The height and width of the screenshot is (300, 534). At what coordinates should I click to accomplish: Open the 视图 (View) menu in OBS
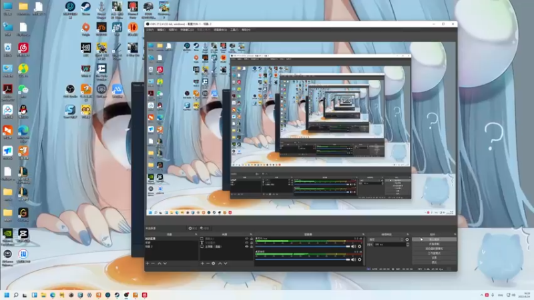click(173, 30)
